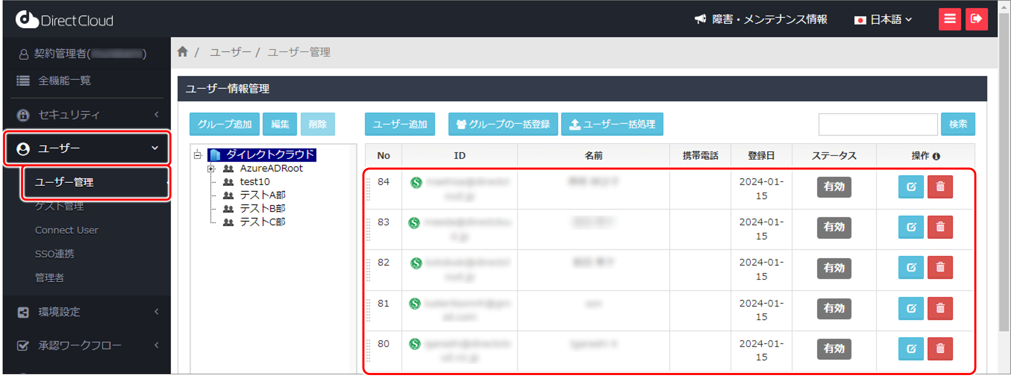Delete user row 80 with trash icon
This screenshot has height=378, width=1011.
click(x=940, y=349)
